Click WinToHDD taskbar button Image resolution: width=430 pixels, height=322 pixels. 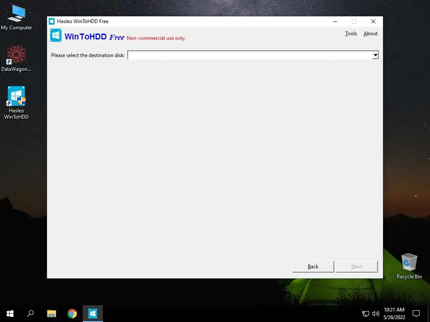click(93, 314)
